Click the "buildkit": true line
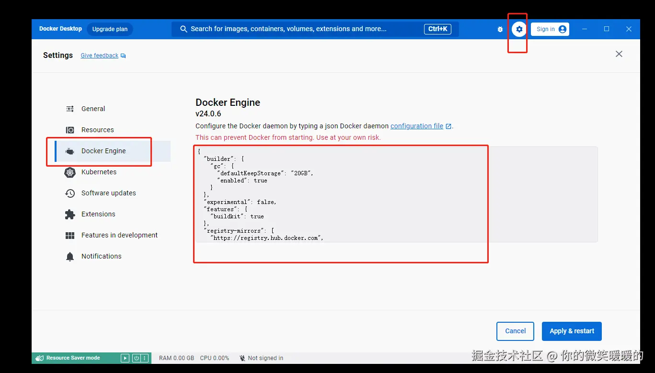 [237, 216]
